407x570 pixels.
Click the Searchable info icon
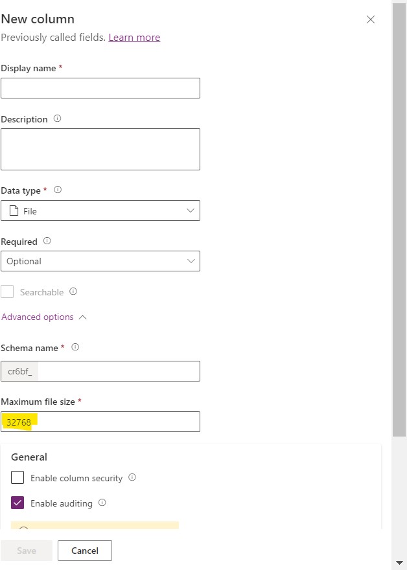coord(71,291)
